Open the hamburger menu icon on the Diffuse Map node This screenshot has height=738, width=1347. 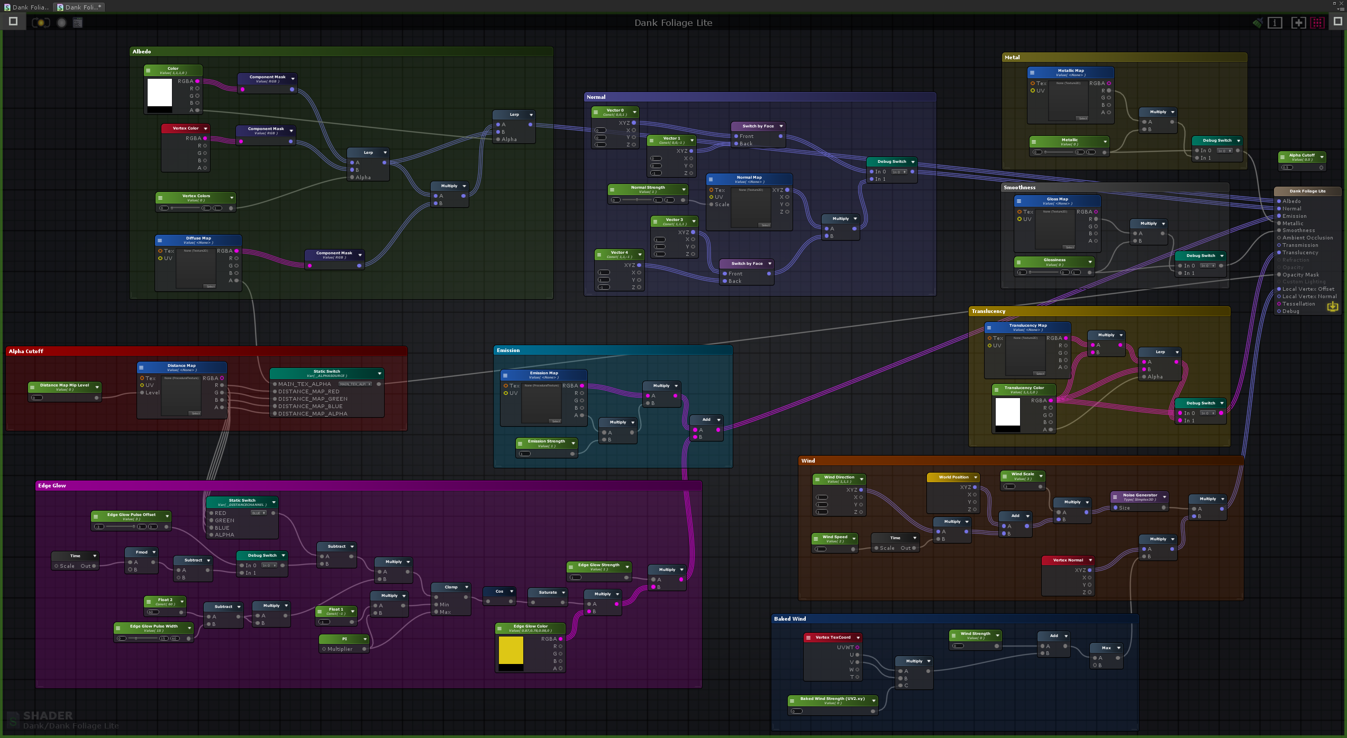tap(160, 241)
